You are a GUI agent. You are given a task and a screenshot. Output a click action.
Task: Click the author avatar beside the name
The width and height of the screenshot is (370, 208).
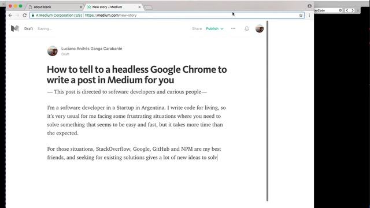click(53, 51)
